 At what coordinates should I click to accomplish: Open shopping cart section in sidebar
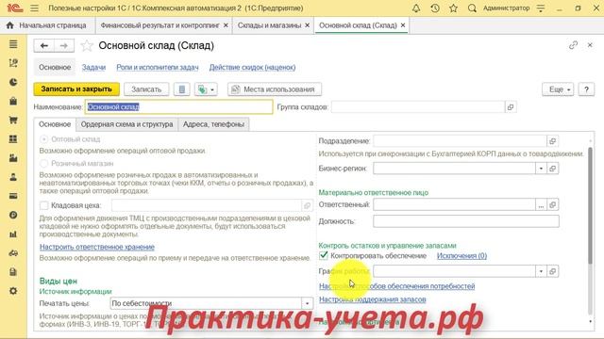13,121
